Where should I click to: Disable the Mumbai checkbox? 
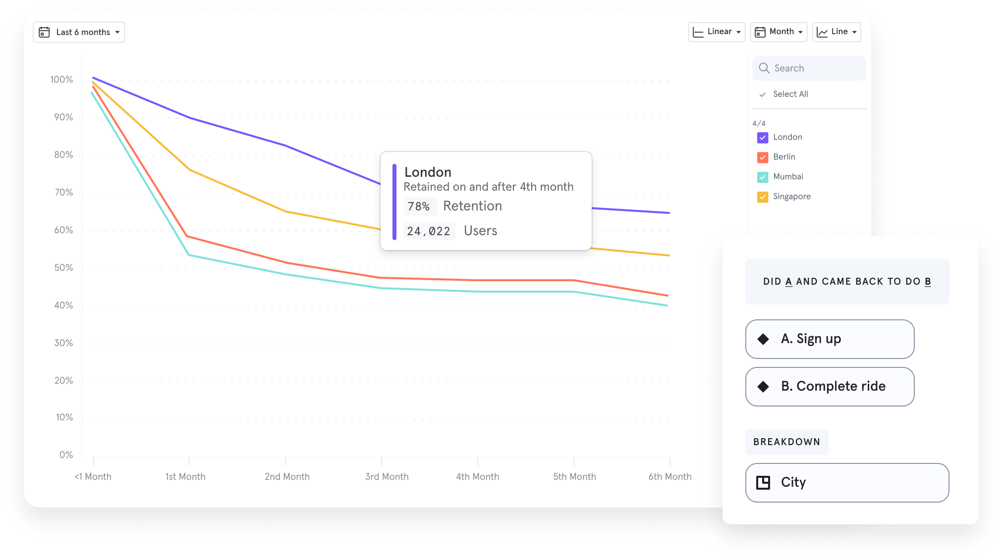point(763,177)
